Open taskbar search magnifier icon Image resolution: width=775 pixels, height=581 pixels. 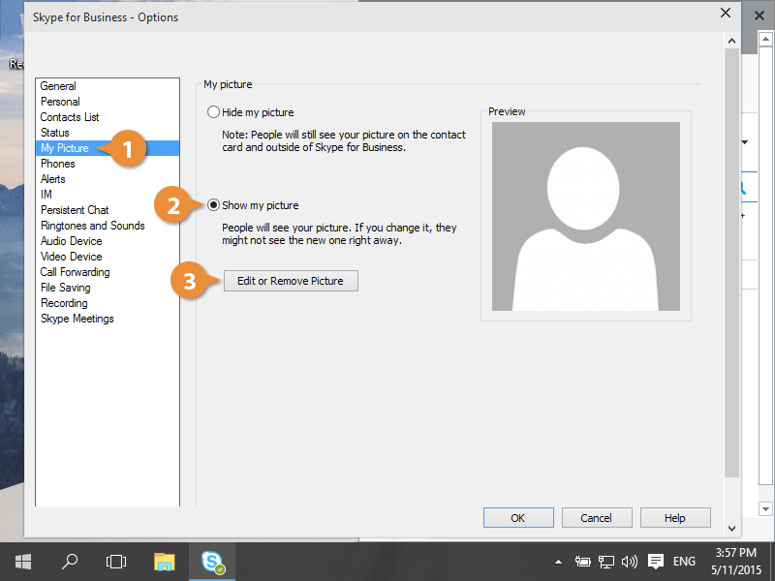click(70, 561)
